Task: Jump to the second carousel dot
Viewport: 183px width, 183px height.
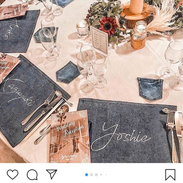Action: point(91,175)
